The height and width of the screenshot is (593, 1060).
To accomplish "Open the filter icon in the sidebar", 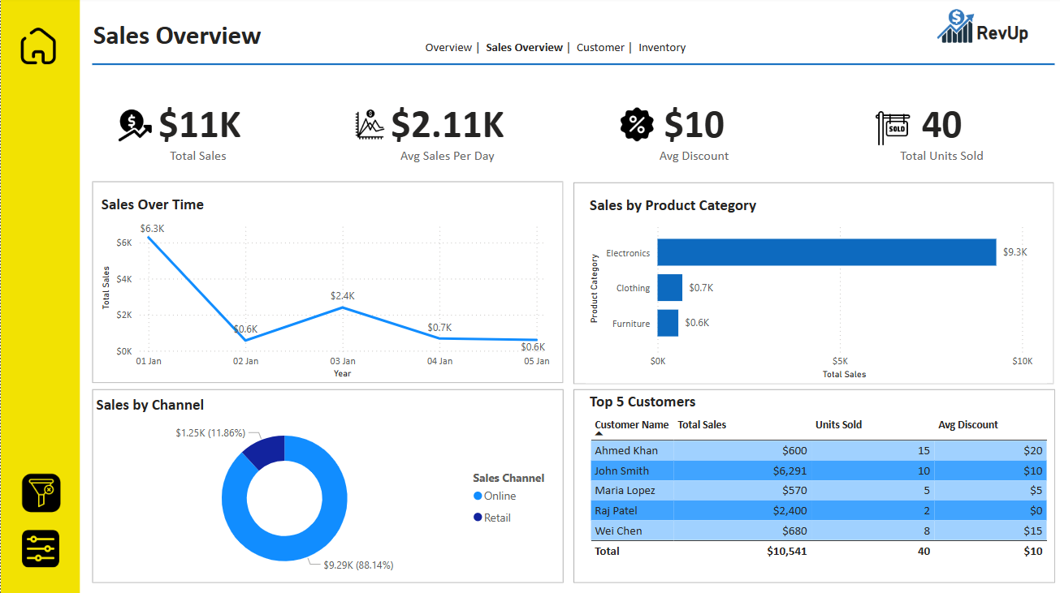I will click(39, 492).
